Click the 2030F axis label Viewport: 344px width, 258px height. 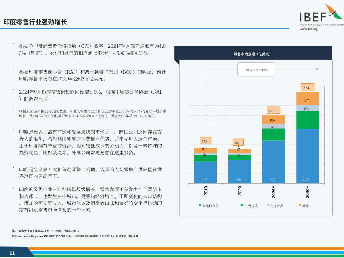pyautogui.click(x=308, y=192)
